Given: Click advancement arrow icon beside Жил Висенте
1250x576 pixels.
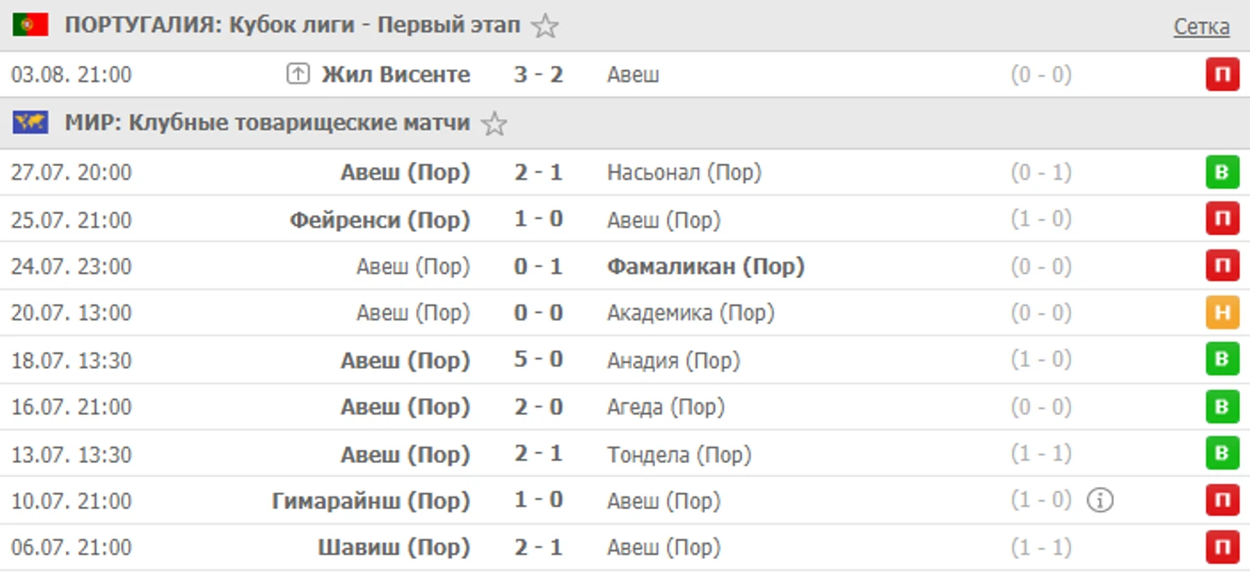Looking at the screenshot, I should pos(297,74).
